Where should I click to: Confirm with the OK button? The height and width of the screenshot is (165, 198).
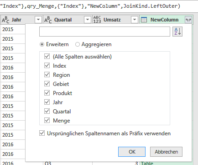(x=132, y=152)
